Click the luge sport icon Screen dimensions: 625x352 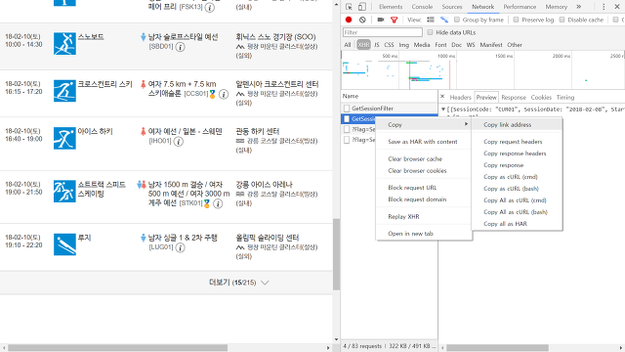click(64, 244)
